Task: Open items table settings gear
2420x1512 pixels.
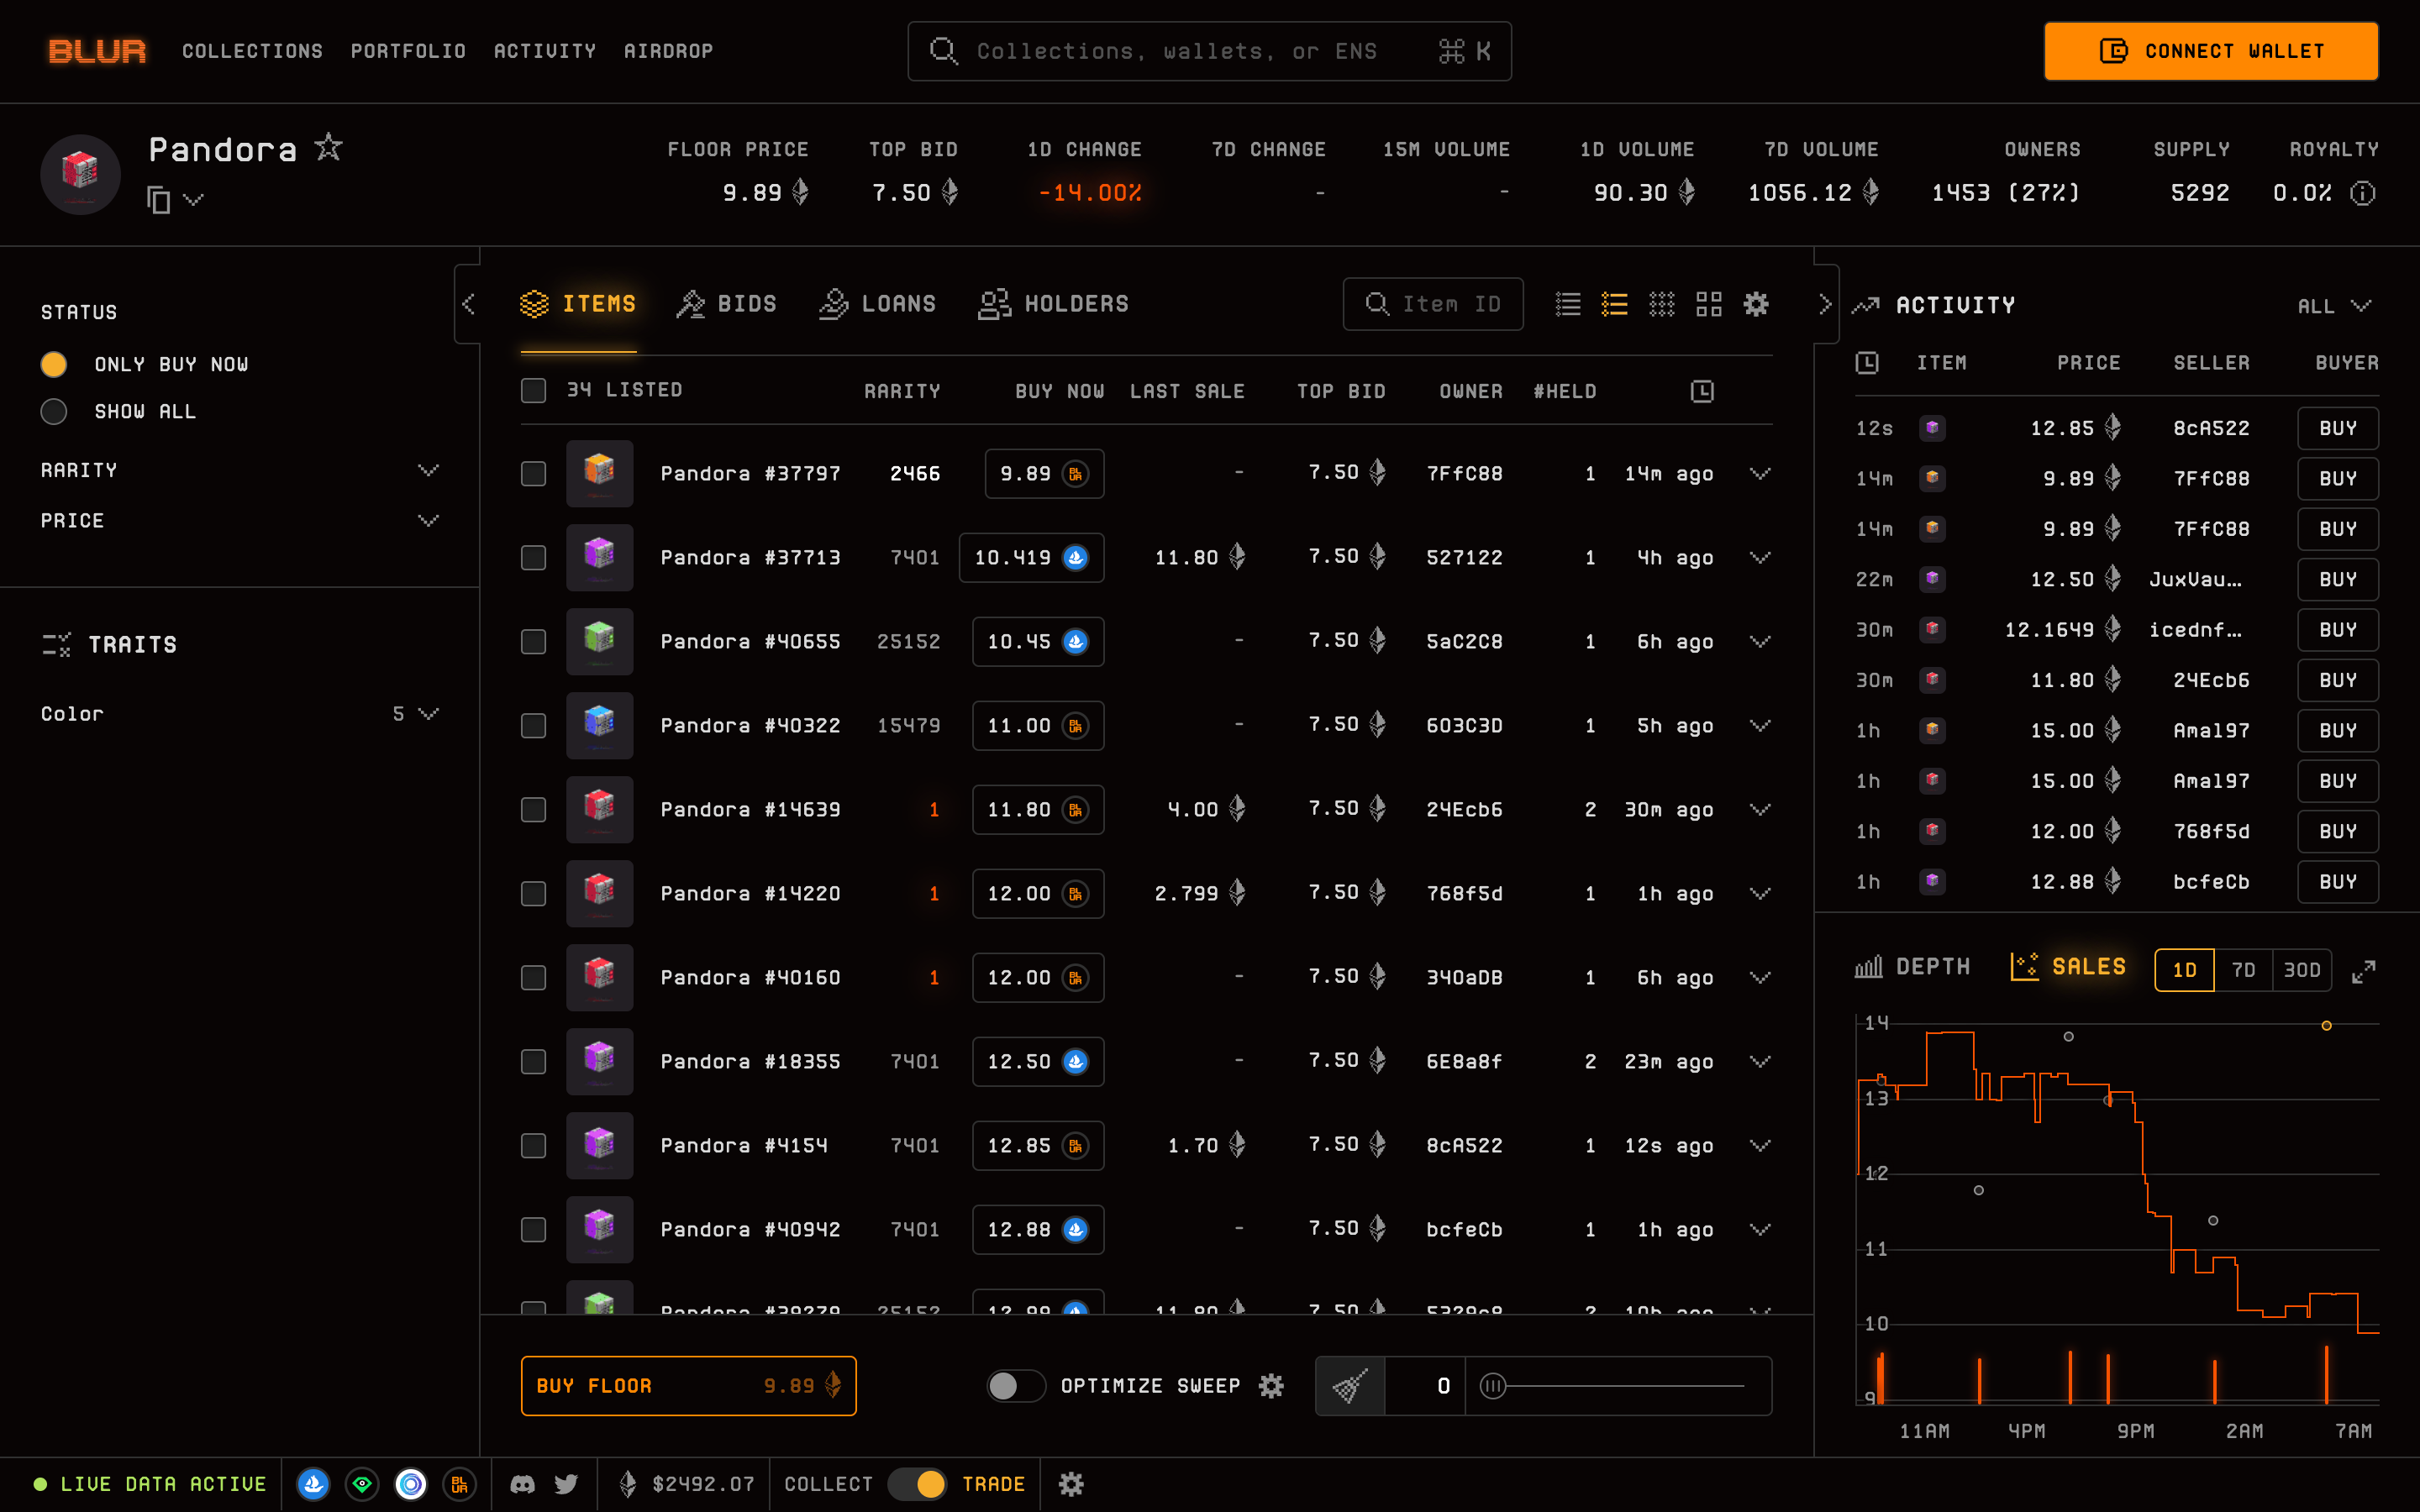Action: click(1756, 304)
